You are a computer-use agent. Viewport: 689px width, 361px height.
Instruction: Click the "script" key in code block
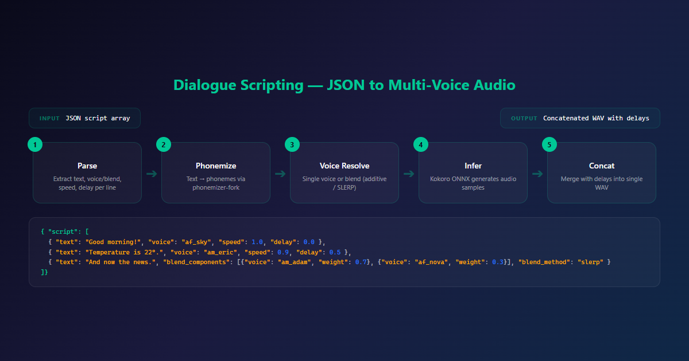[62, 231]
